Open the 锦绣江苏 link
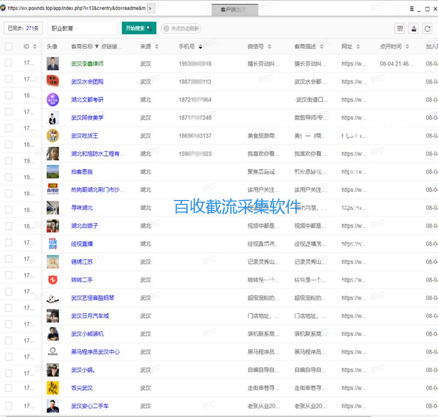This screenshot has width=438, height=417. [81, 262]
